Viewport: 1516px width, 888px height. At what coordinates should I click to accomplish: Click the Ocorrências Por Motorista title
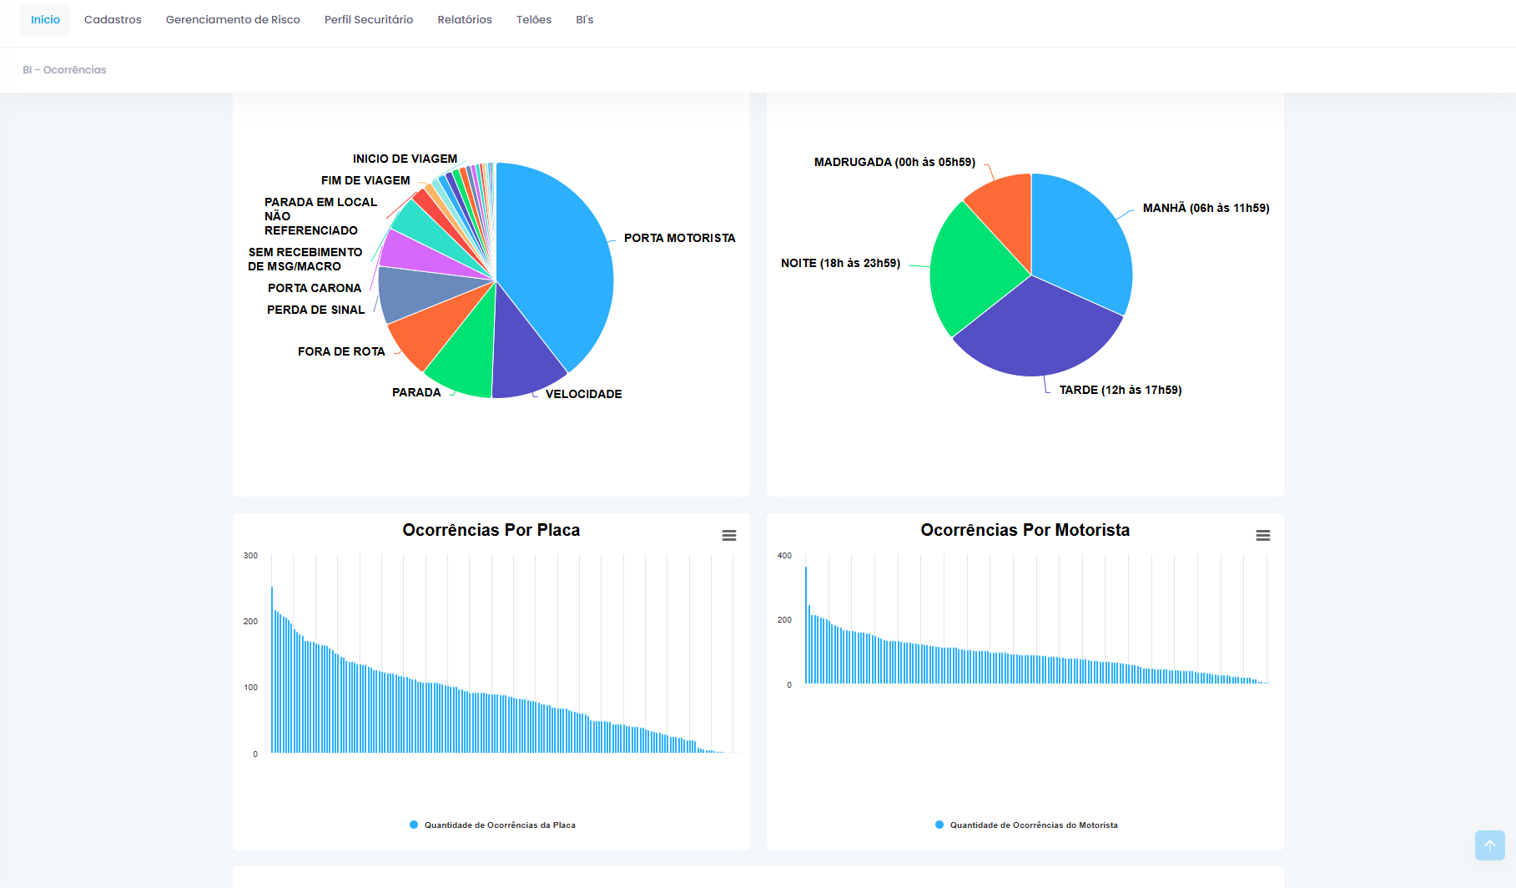coord(1025,530)
